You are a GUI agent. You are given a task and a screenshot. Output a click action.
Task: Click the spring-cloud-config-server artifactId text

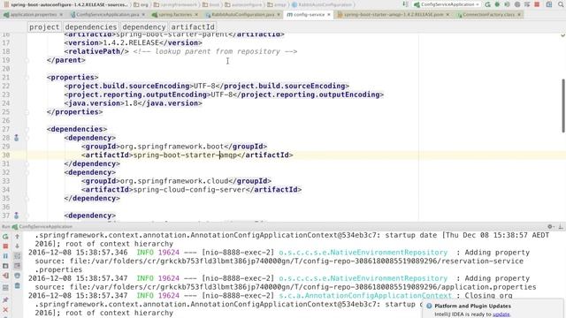190,190
